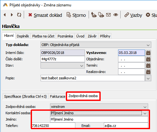Click the Realizováno date field

pyautogui.click(x=131, y=72)
